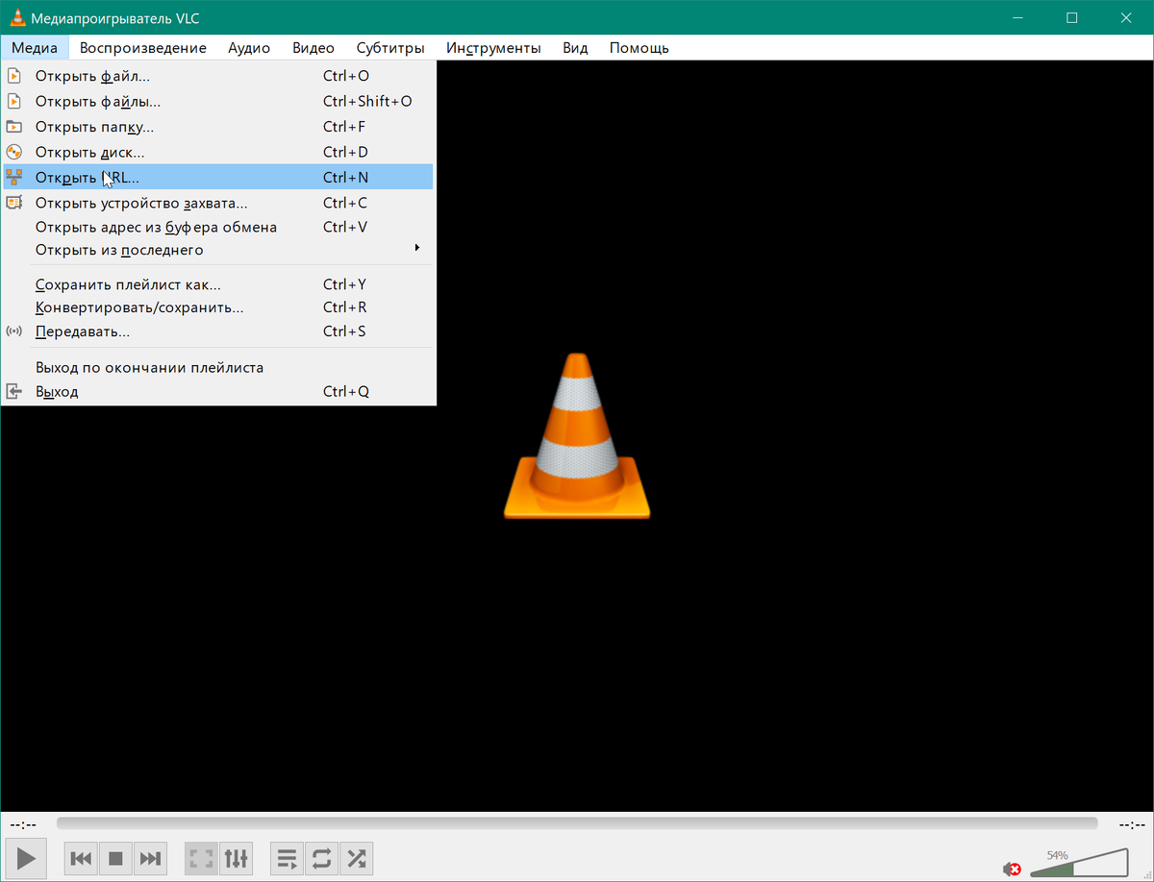Select Открыть папку... option
1154x882 pixels.
point(217,127)
